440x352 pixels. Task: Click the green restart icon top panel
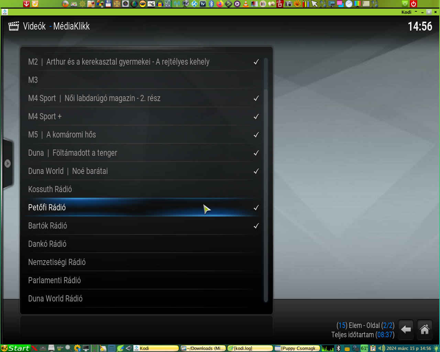coord(405,4)
